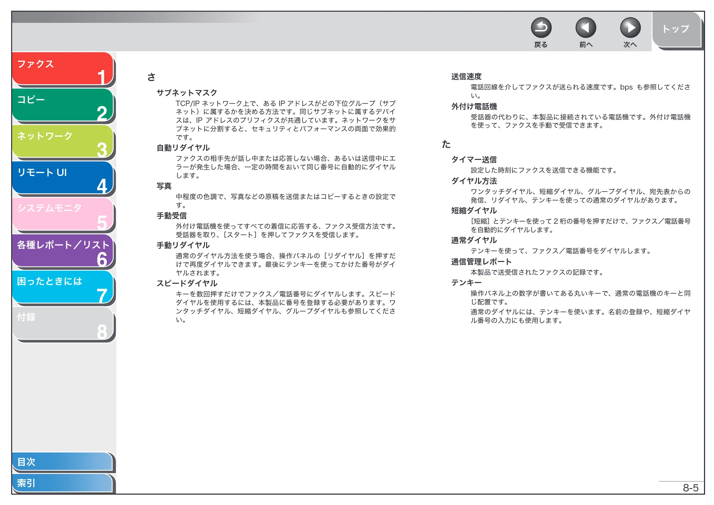Image resolution: width=714 pixels, height=505 pixels.
Task: Select the 外付け電話機 glossary heading
Action: (474, 106)
